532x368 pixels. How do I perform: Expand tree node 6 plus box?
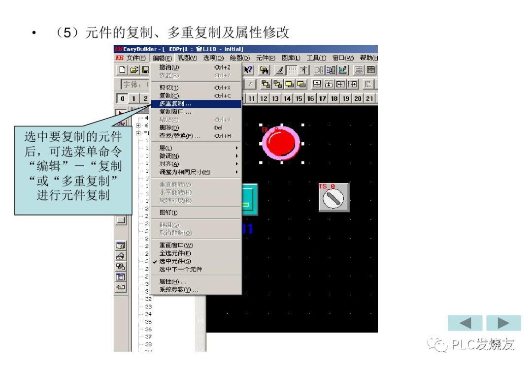138,125
